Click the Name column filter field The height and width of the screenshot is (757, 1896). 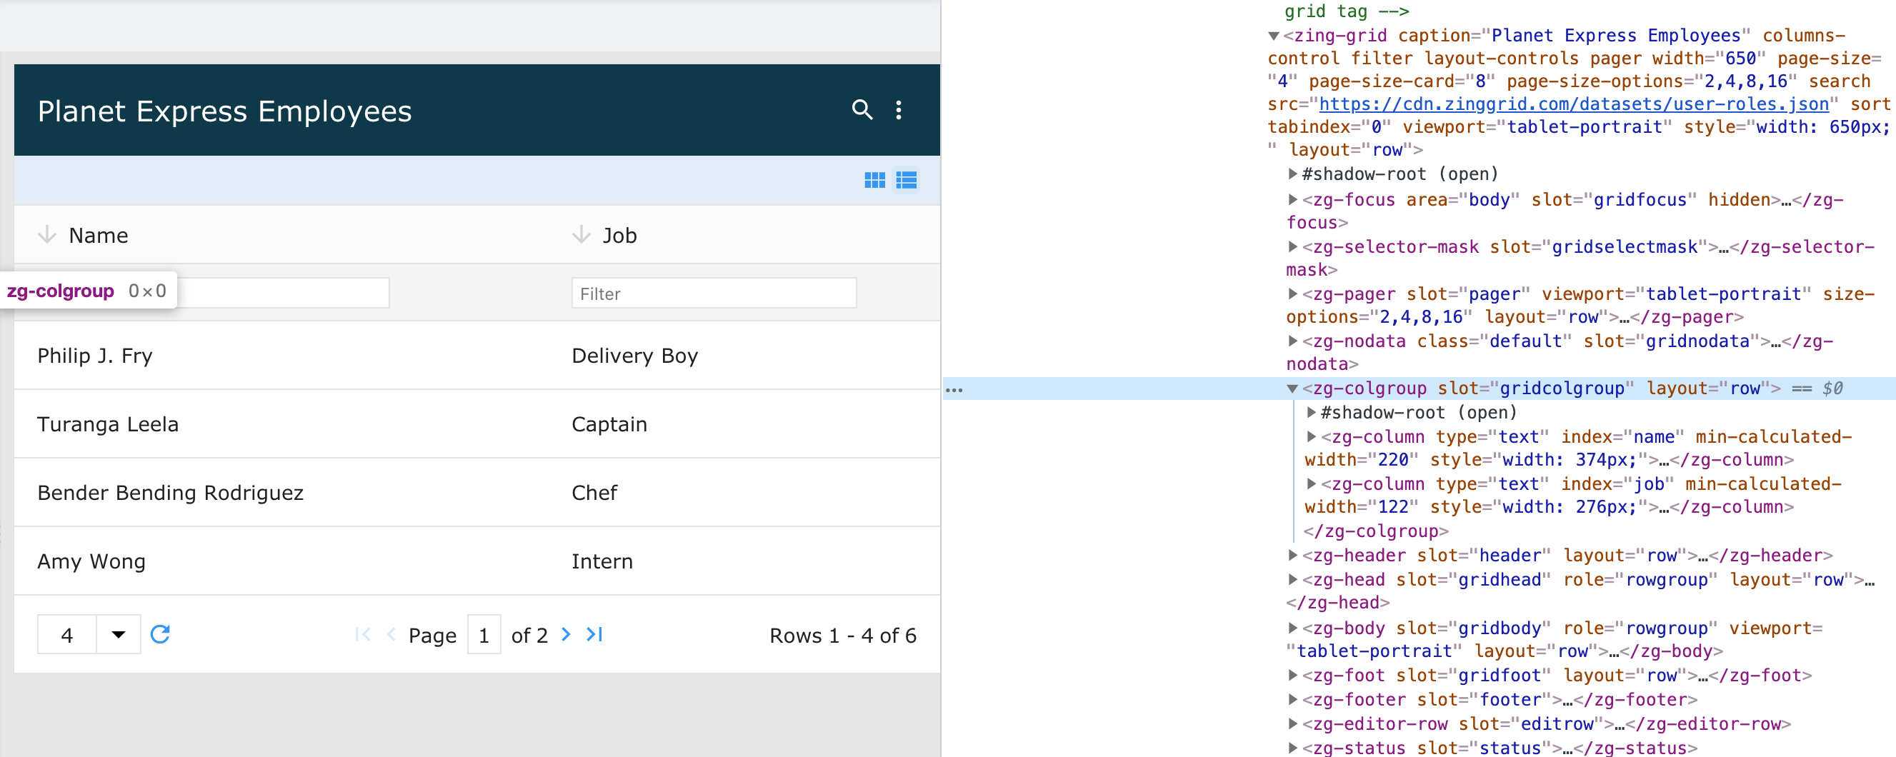(x=214, y=293)
